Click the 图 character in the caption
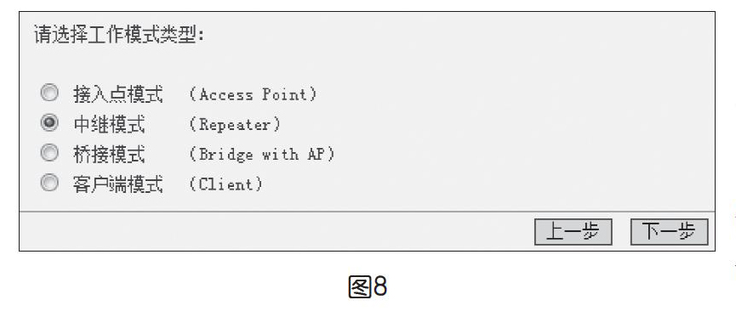This screenshot has width=736, height=317. (x=360, y=286)
